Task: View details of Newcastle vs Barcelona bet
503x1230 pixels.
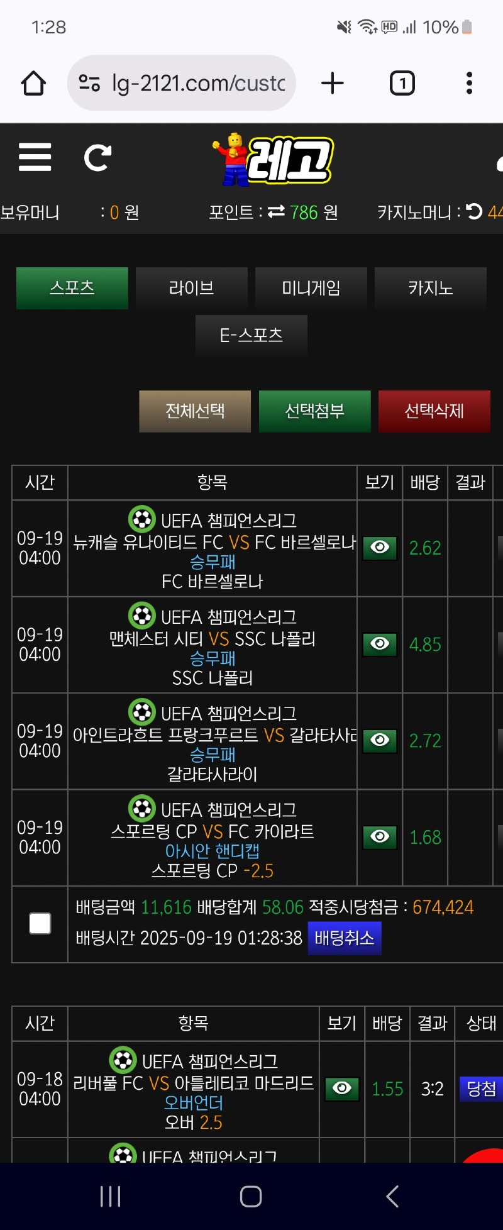Action: 380,548
